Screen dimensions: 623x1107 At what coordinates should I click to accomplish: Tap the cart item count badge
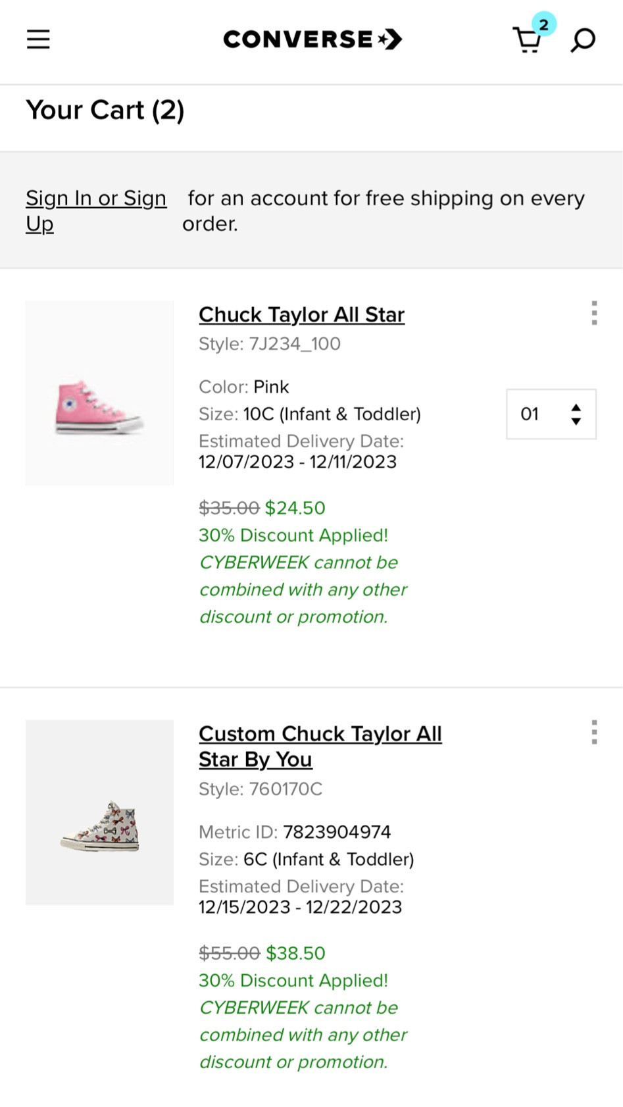pos(544,25)
